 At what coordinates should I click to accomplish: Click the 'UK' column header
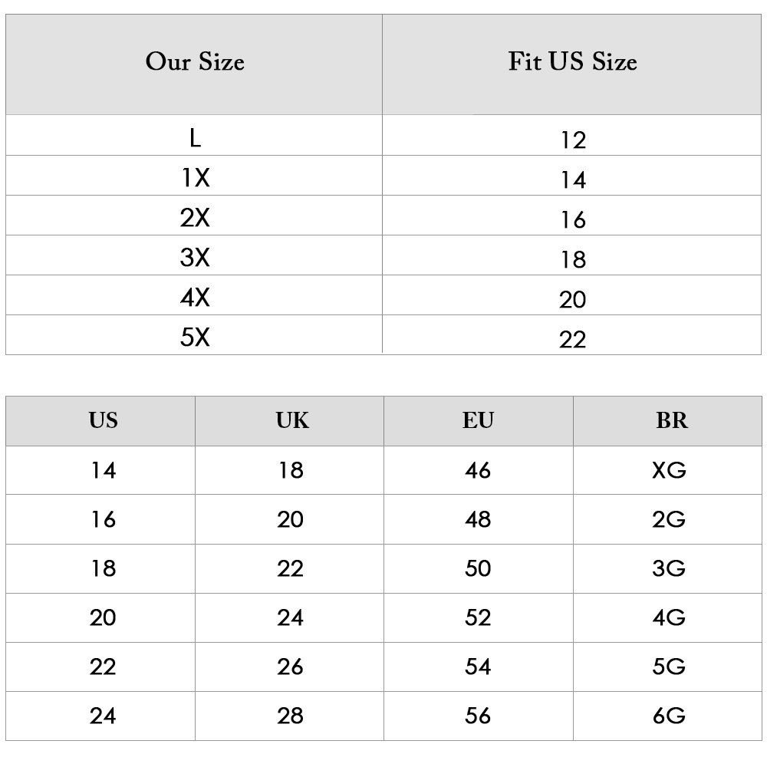(291, 420)
